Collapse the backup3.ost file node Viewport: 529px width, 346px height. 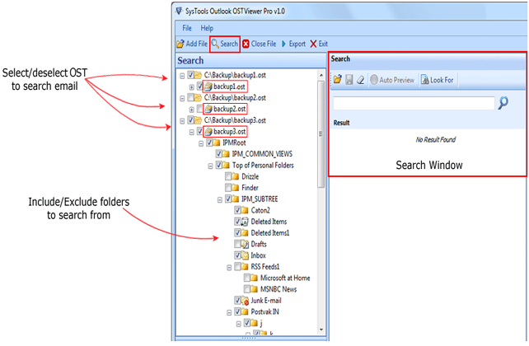point(192,132)
